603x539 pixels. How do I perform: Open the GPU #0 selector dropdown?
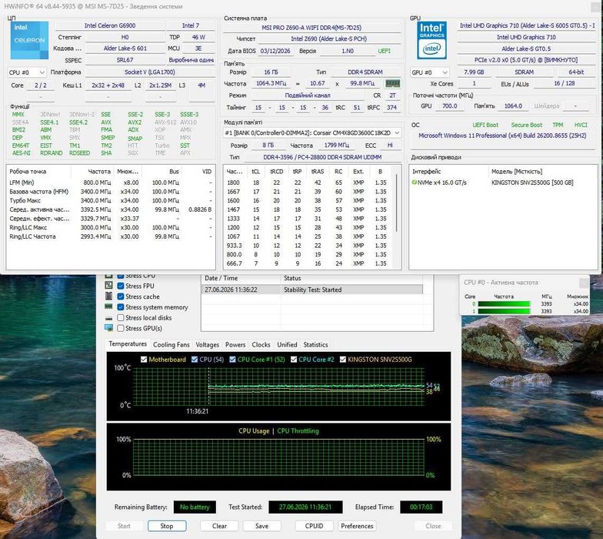(x=429, y=72)
